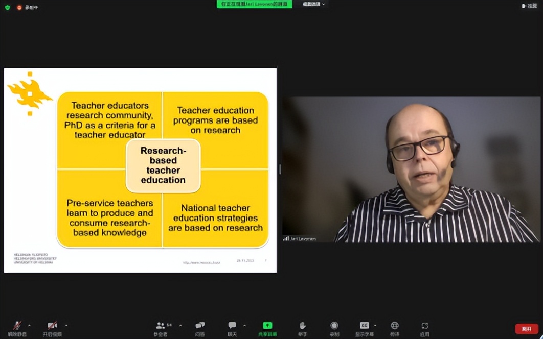Click the University of Helsinki flame logo

pyautogui.click(x=30, y=94)
